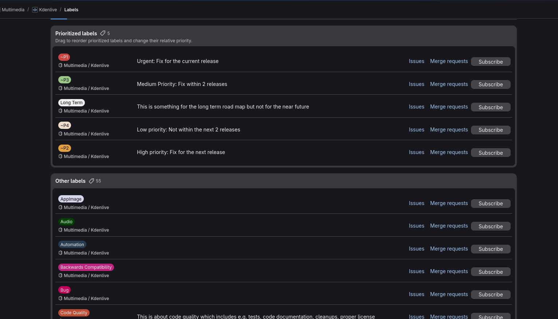558x319 pixels.
Task: View Issues for the ~P4 label
Action: pyautogui.click(x=416, y=130)
